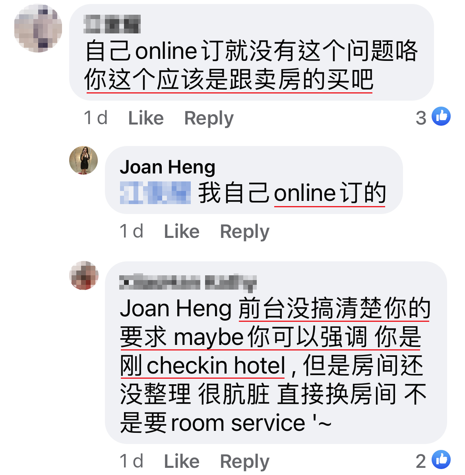Viewport: 465px width, 475px height.
Task: View the 3 reactions count on top comment
Action: pos(421,117)
